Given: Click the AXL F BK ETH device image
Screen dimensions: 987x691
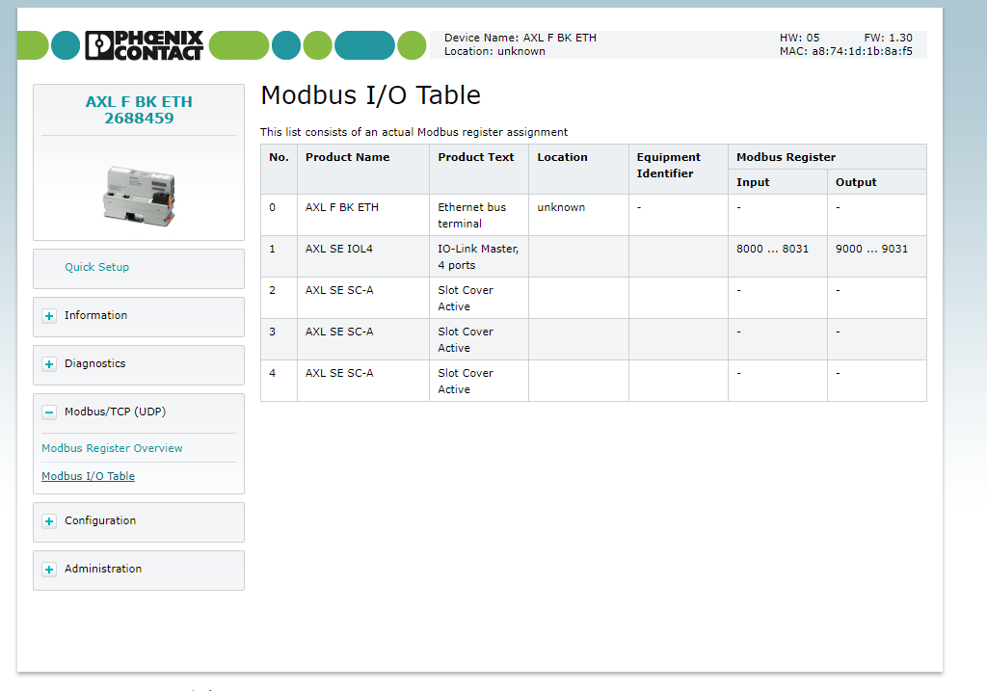Looking at the screenshot, I should tap(139, 196).
